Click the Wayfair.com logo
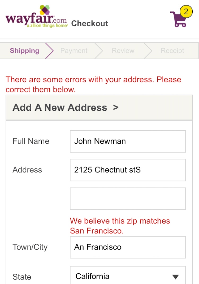Image resolution: width=199 pixels, height=284 pixels. [37, 17]
